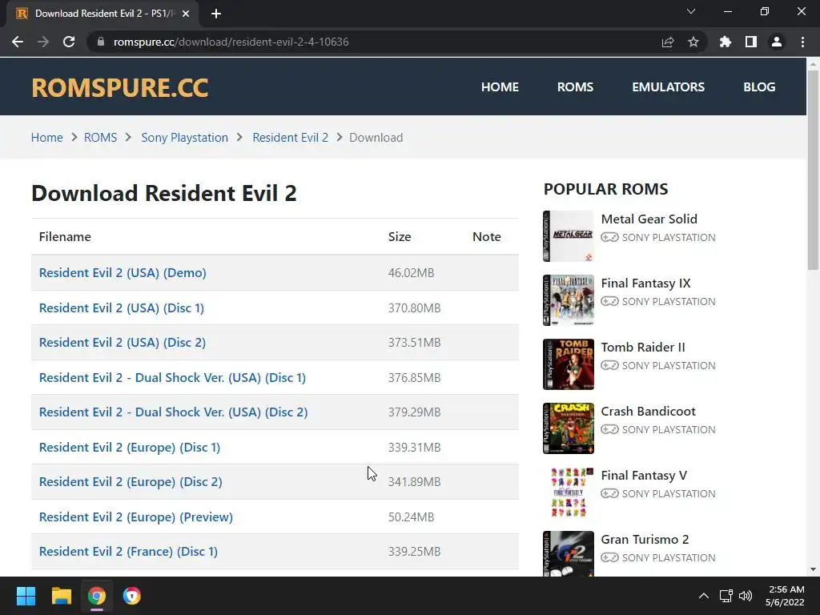Click the Sony Playstation breadcrumb link
Viewport: 820px width, 615px height.
185,138
